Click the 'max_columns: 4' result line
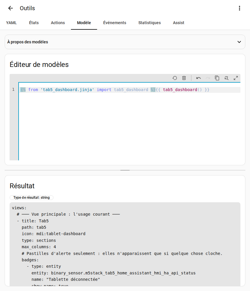This screenshot has height=291, width=250. (39, 247)
